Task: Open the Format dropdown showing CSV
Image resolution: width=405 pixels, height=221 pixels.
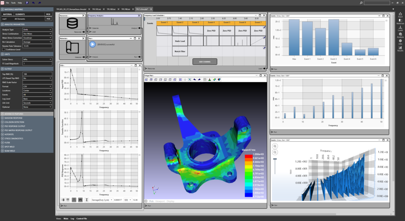Action: pos(38,86)
